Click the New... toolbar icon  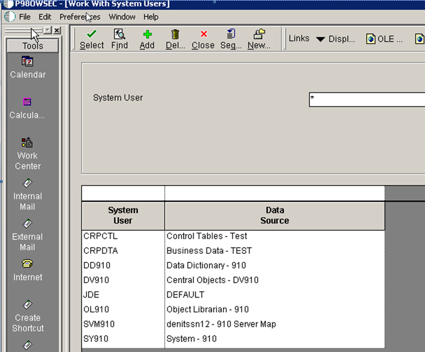[x=259, y=34]
